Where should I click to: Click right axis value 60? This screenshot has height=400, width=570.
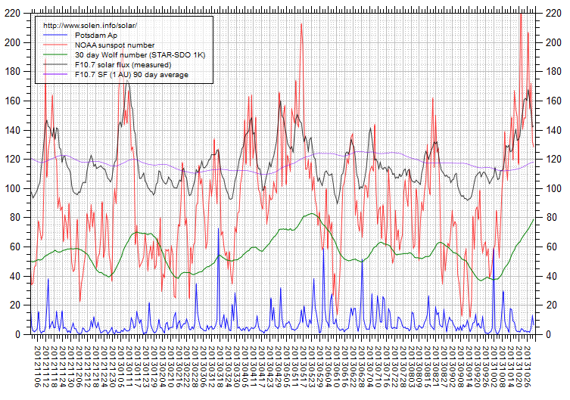[551, 247]
